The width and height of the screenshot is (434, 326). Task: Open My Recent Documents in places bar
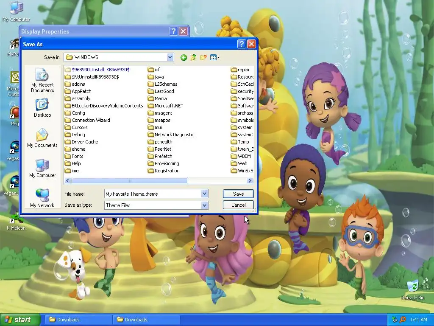(42, 80)
